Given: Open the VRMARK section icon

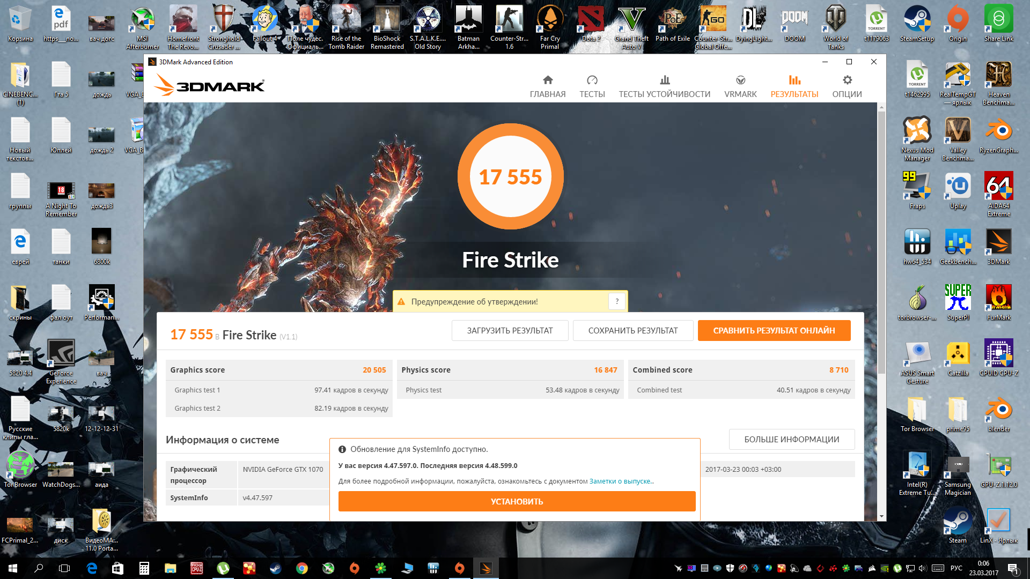Looking at the screenshot, I should 740,80.
